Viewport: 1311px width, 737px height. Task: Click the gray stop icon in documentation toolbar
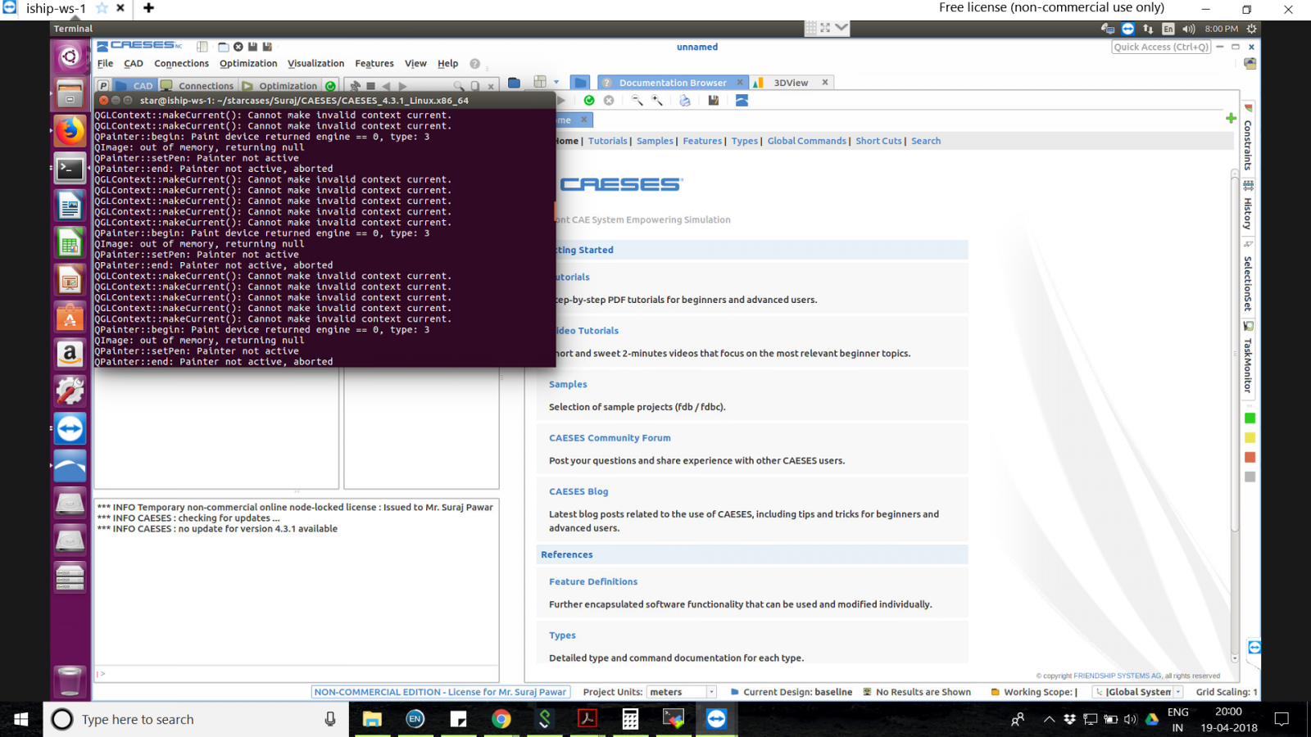(x=609, y=101)
